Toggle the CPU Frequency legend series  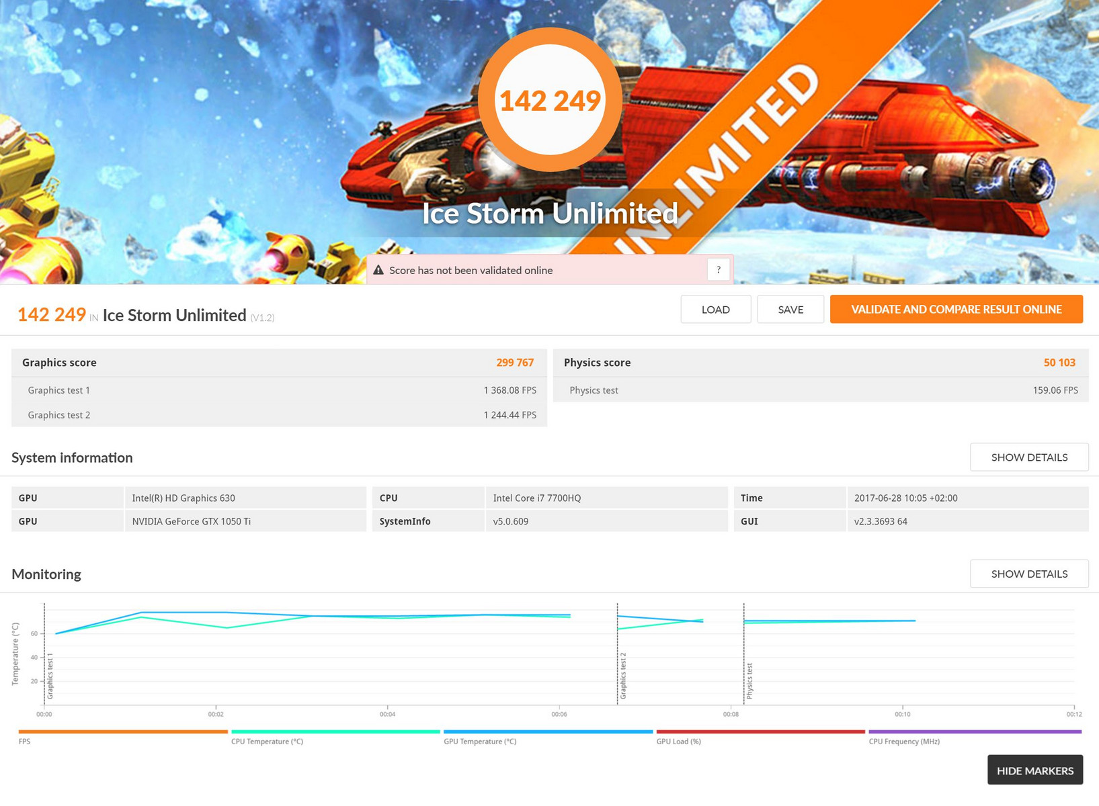(x=975, y=737)
